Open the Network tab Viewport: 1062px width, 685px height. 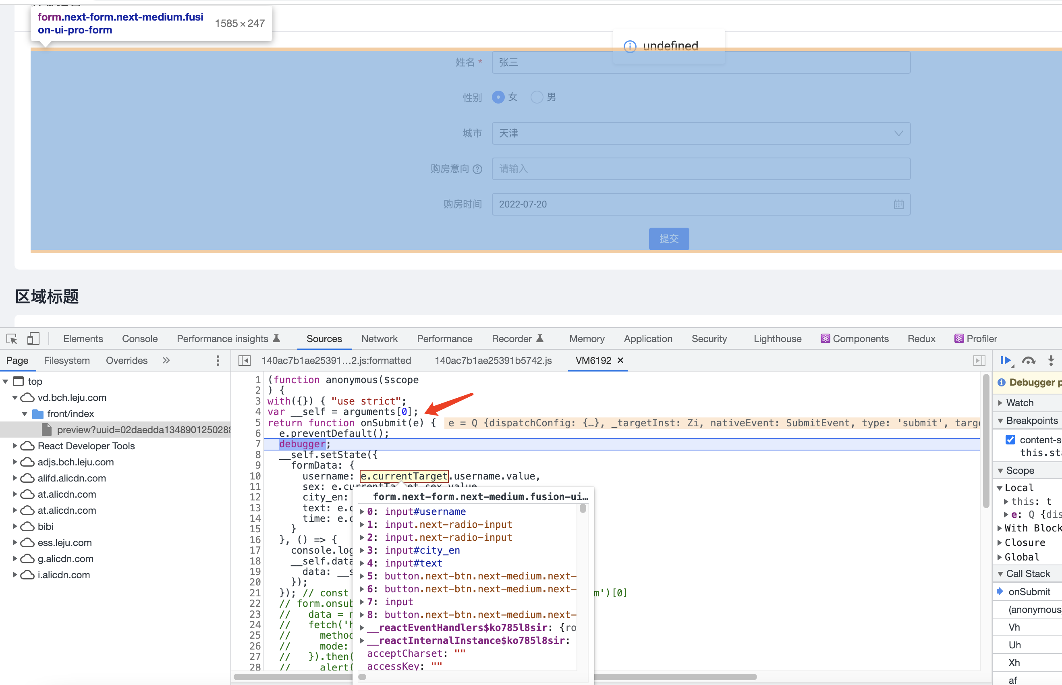coord(380,338)
